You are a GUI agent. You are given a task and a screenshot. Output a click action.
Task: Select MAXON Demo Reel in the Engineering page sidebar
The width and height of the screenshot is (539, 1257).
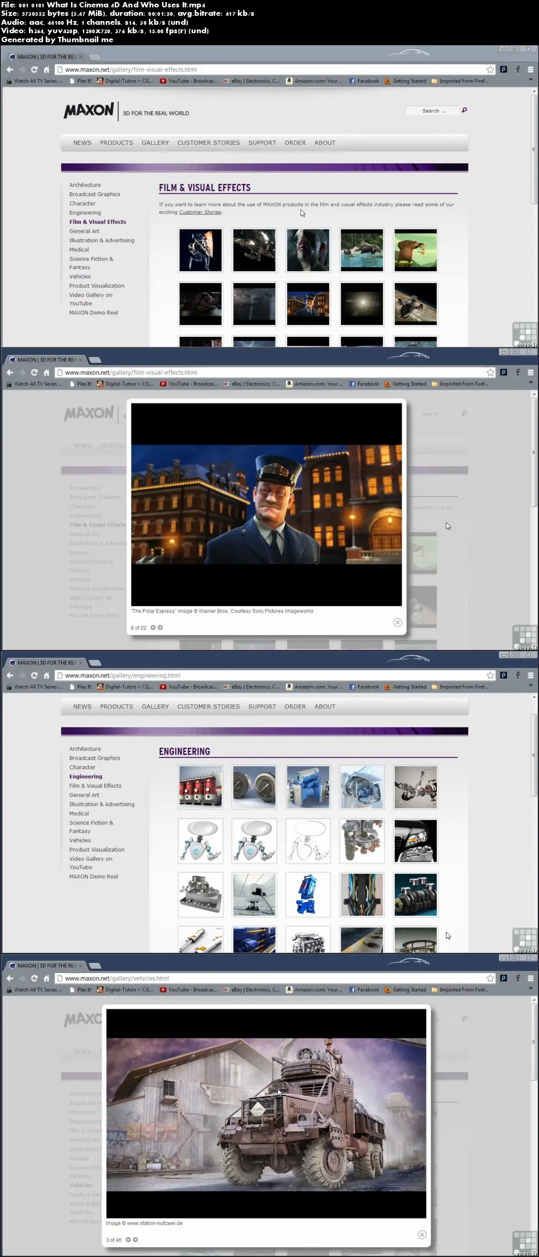[x=94, y=877]
